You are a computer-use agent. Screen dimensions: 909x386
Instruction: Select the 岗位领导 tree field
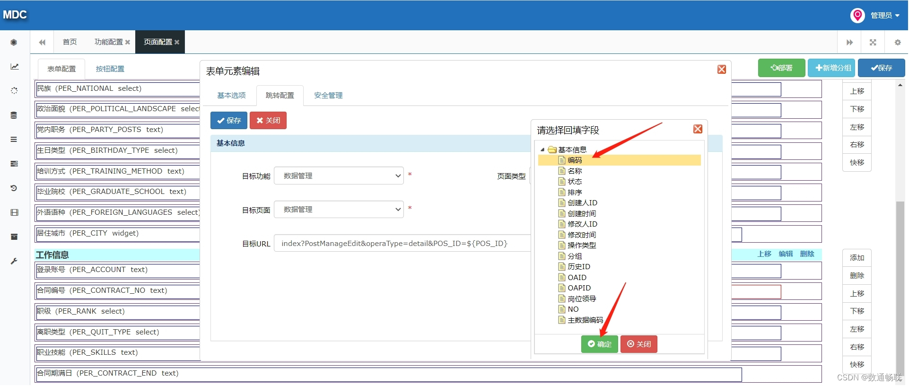coord(582,299)
